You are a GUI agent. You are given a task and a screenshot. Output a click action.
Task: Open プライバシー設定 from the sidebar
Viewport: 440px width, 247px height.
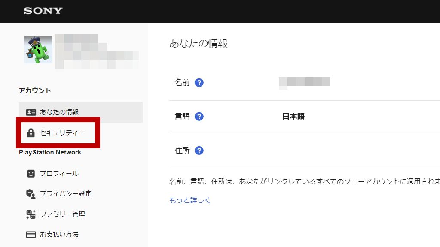coord(65,194)
